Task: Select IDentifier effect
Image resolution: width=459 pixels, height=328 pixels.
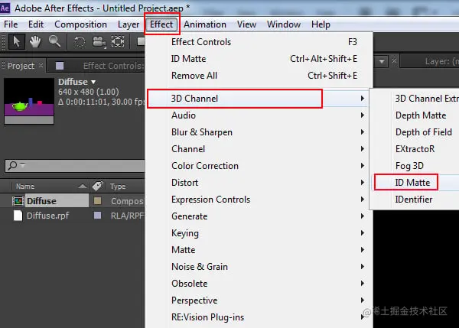Action: click(x=415, y=200)
